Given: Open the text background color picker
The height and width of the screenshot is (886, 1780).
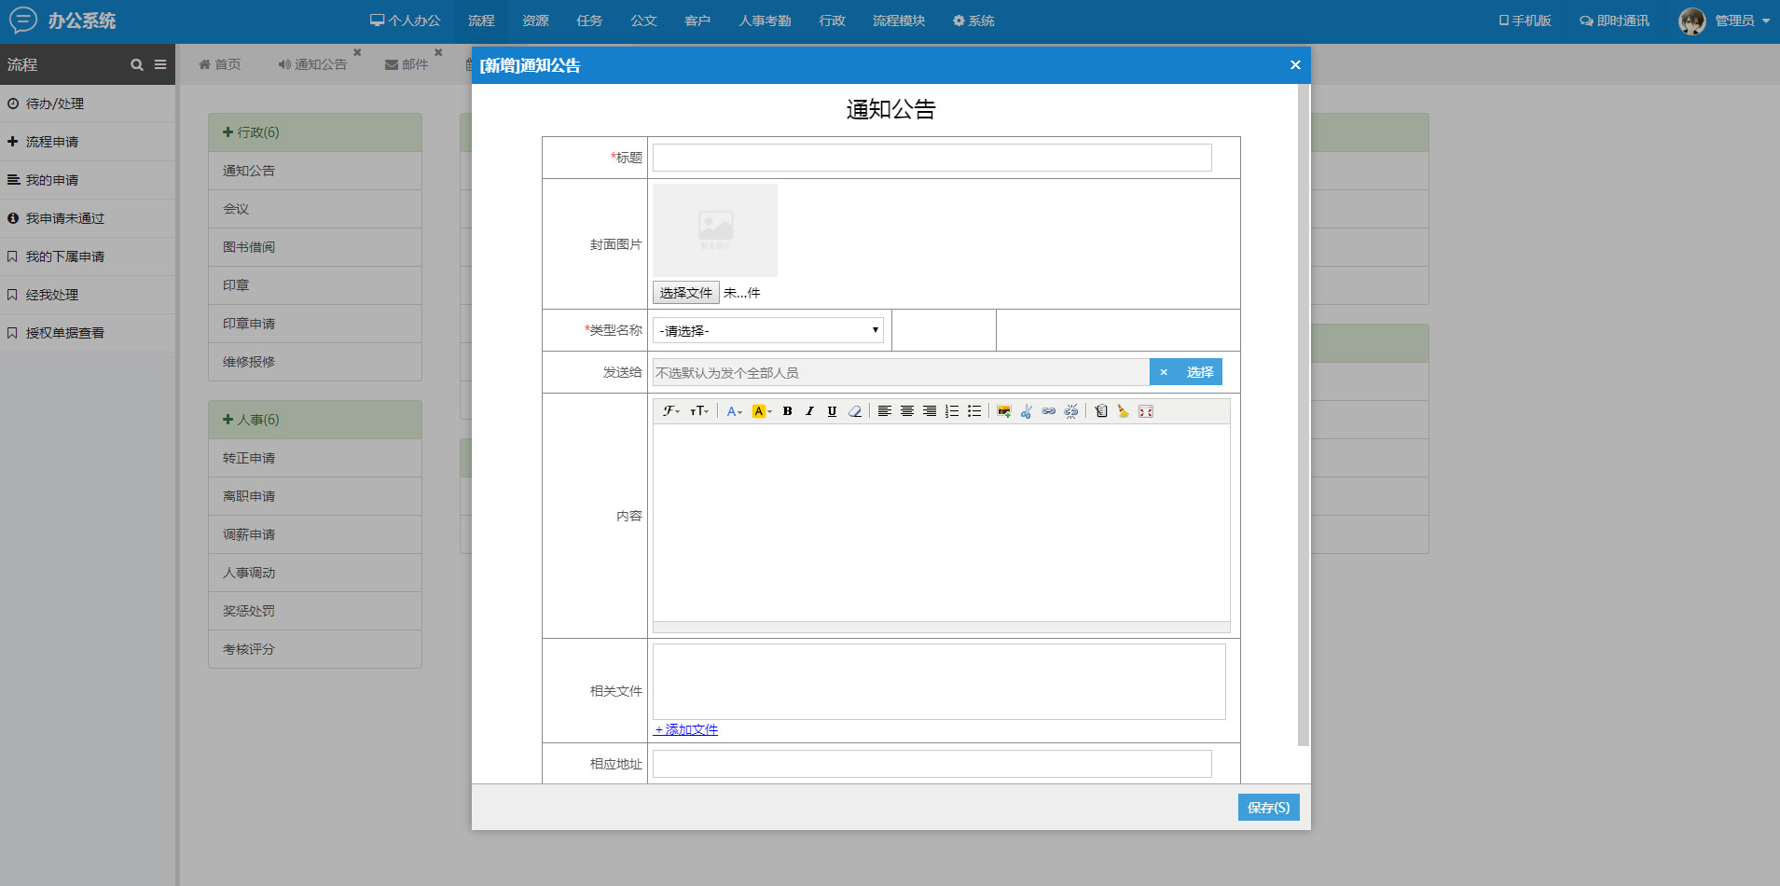Looking at the screenshot, I should [762, 411].
